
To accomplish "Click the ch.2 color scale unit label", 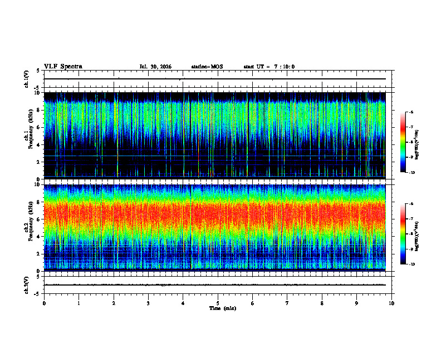I will pyautogui.click(x=417, y=236).
